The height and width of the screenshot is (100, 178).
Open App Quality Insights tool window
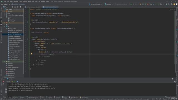[x=32, y=97]
